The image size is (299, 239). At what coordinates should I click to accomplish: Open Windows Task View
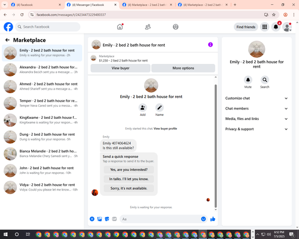coord(28,234)
